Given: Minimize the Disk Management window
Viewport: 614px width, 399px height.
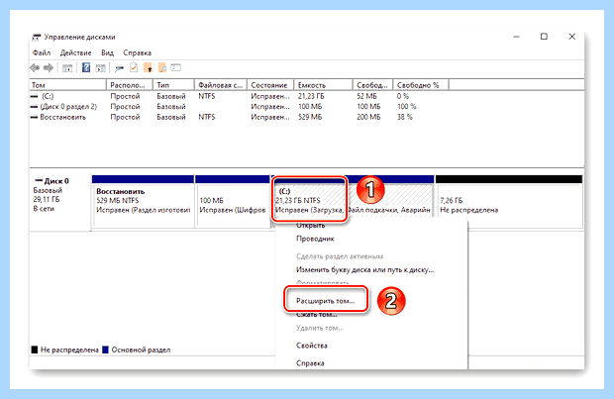Looking at the screenshot, I should point(517,37).
